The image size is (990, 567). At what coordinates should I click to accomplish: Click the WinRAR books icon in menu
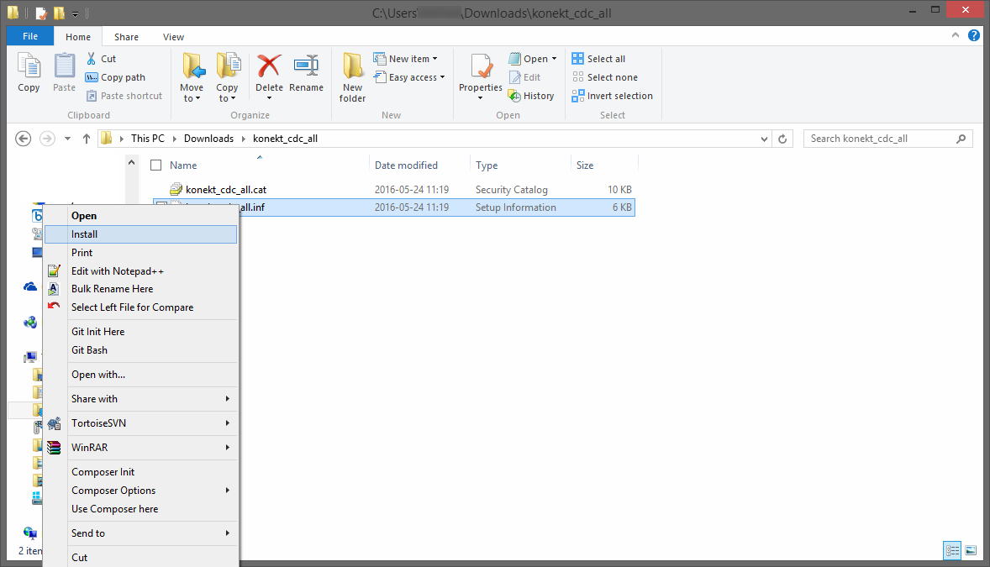click(x=55, y=448)
